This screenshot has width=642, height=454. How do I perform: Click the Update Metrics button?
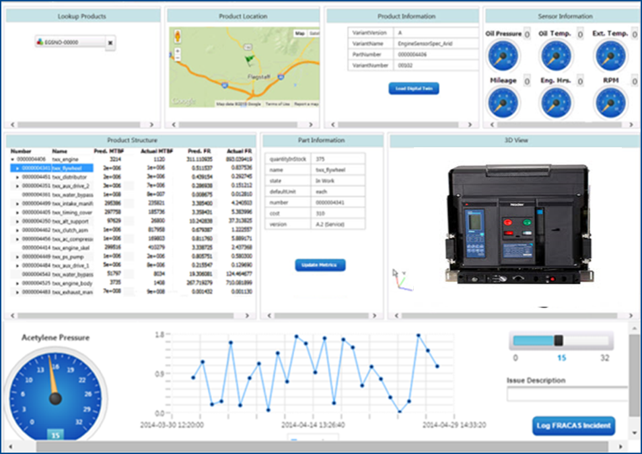coord(320,265)
